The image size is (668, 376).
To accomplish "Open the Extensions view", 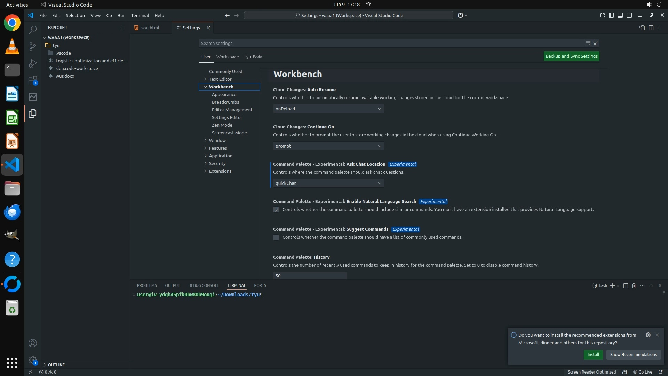I will [33, 80].
